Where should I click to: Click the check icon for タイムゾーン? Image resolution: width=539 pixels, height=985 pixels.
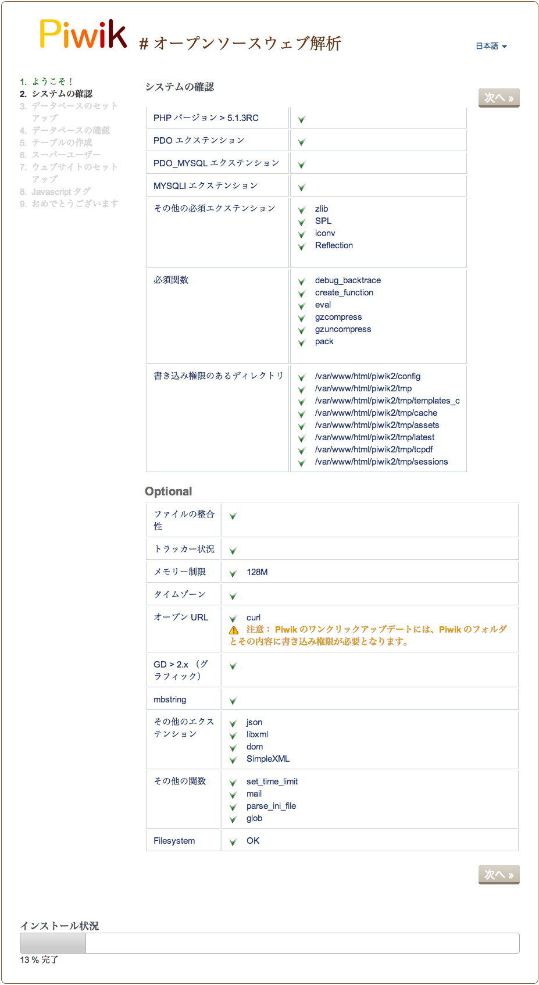pos(233,596)
